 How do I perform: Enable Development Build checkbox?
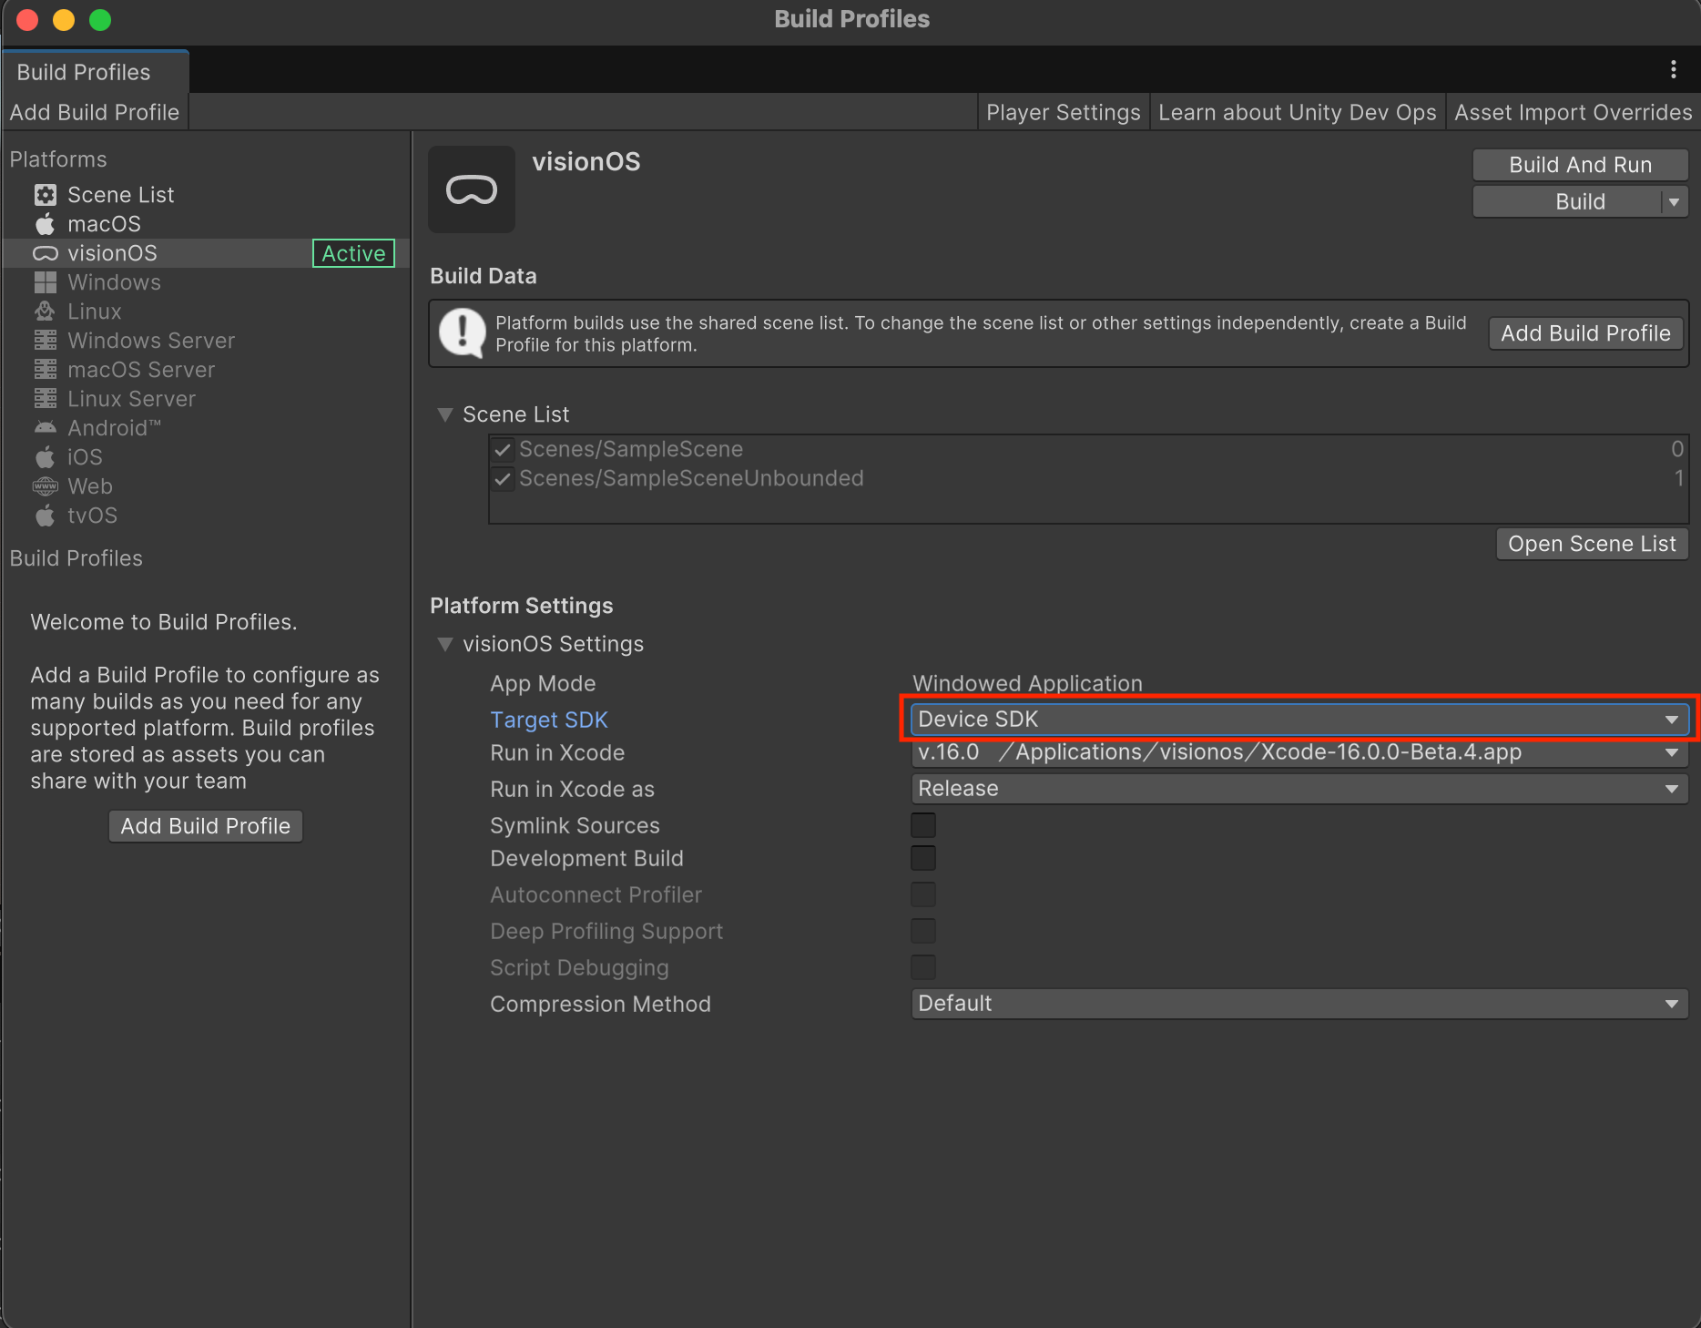923,858
